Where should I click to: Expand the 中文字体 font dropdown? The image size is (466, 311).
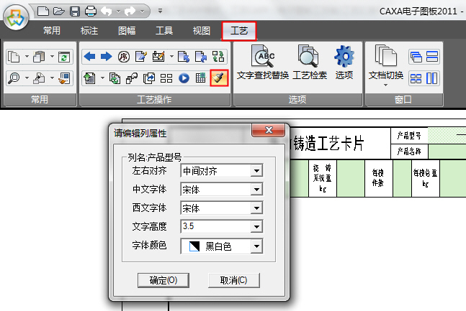(256, 190)
